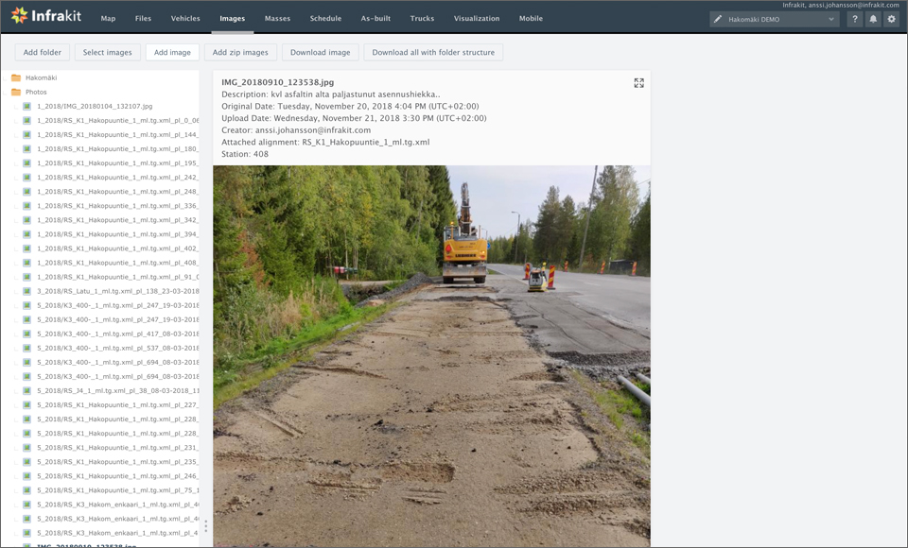This screenshot has width=908, height=548.
Task: Open the As-built tab
Action: click(x=375, y=18)
